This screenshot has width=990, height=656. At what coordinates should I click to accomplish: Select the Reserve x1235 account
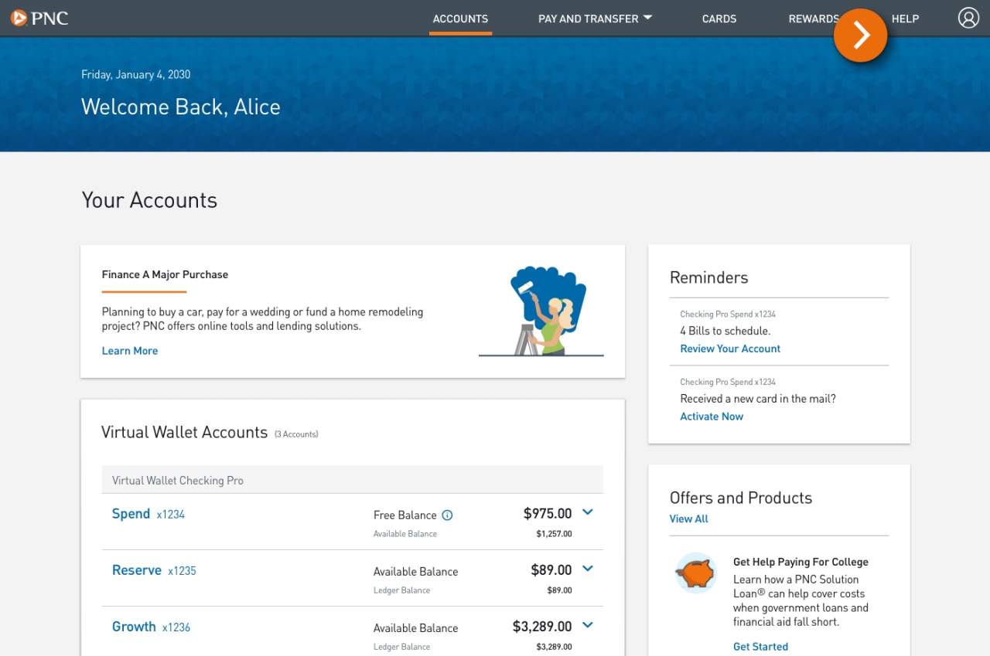coord(137,570)
